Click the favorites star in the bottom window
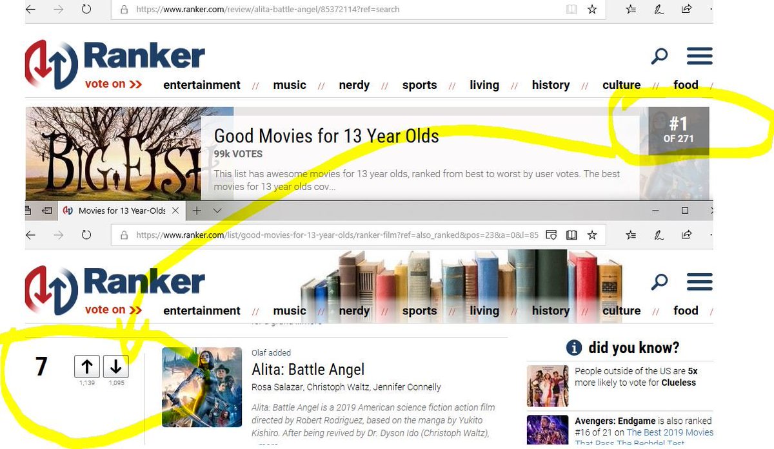The image size is (774, 449). pos(592,235)
